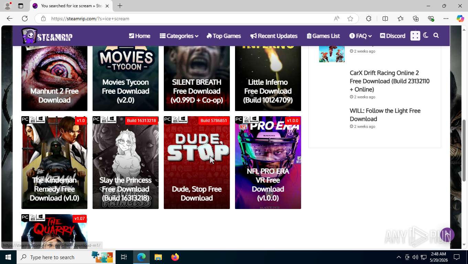The width and height of the screenshot is (468, 264).
Task: Open CarX Drift Racing Online 2 link
Action: 390,81
